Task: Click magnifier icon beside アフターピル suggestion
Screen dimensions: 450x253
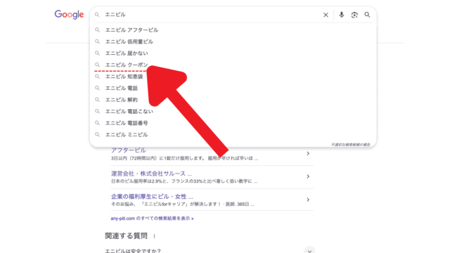Action: [x=97, y=30]
